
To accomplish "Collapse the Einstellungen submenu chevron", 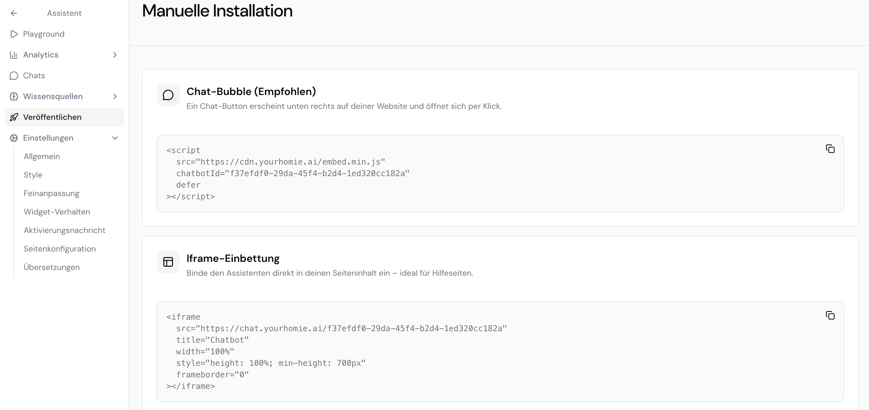I will [x=115, y=138].
